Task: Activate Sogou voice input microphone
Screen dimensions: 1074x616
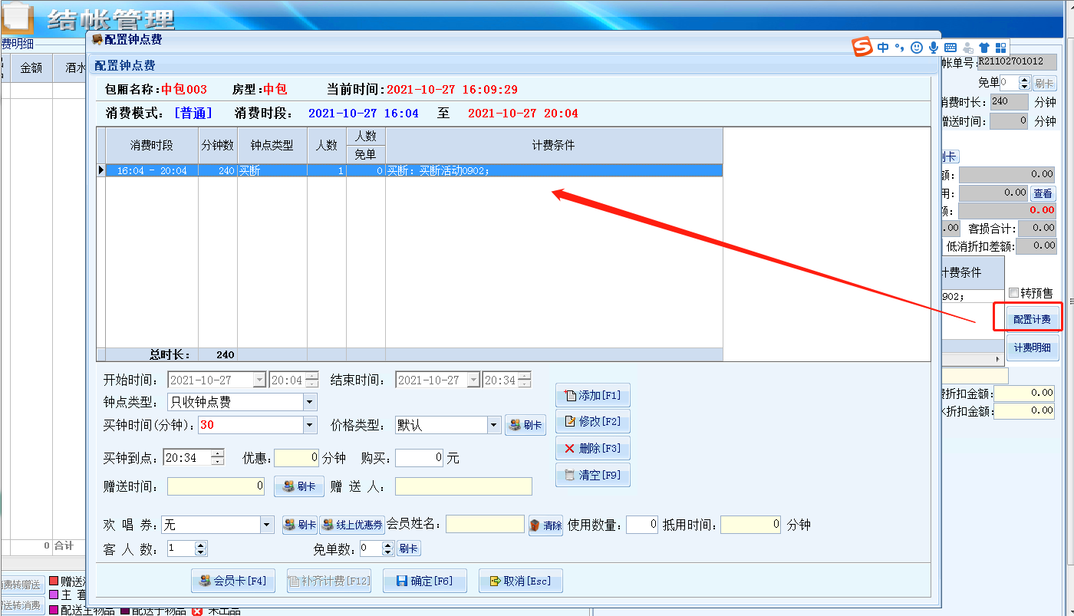Action: point(934,48)
